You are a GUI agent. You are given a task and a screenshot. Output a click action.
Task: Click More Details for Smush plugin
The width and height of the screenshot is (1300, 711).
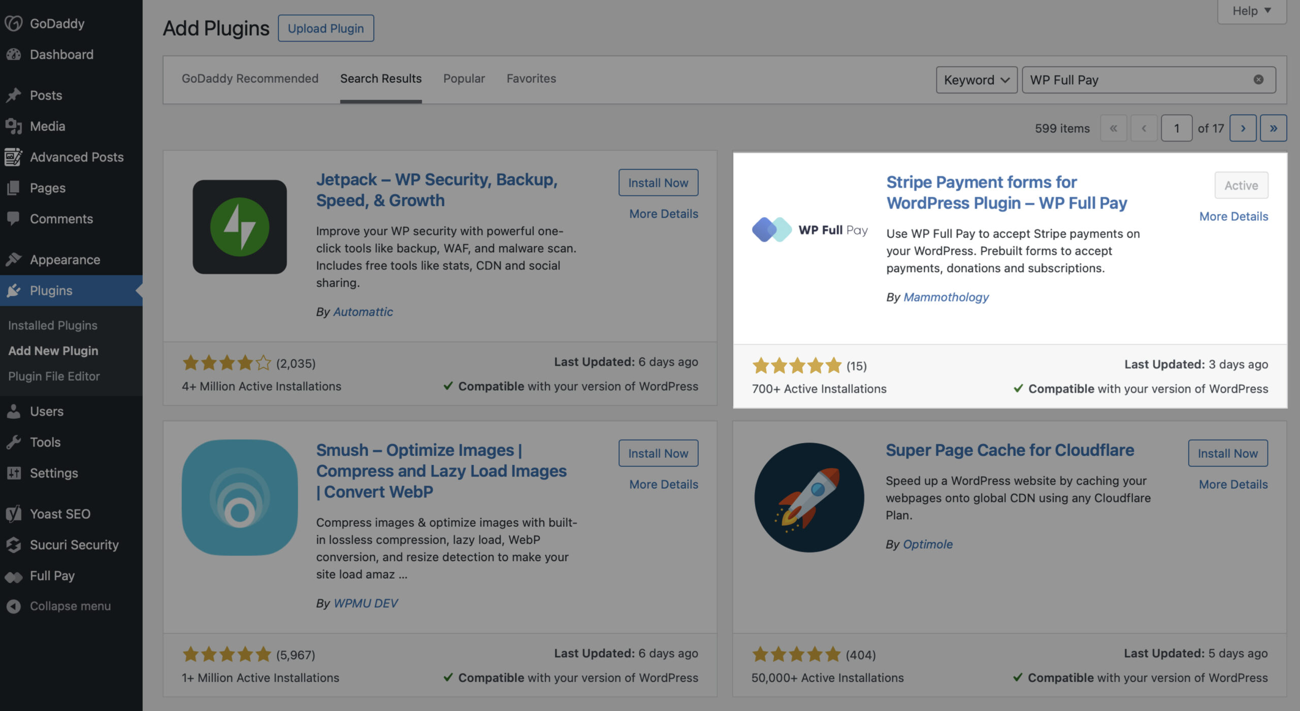(x=663, y=484)
